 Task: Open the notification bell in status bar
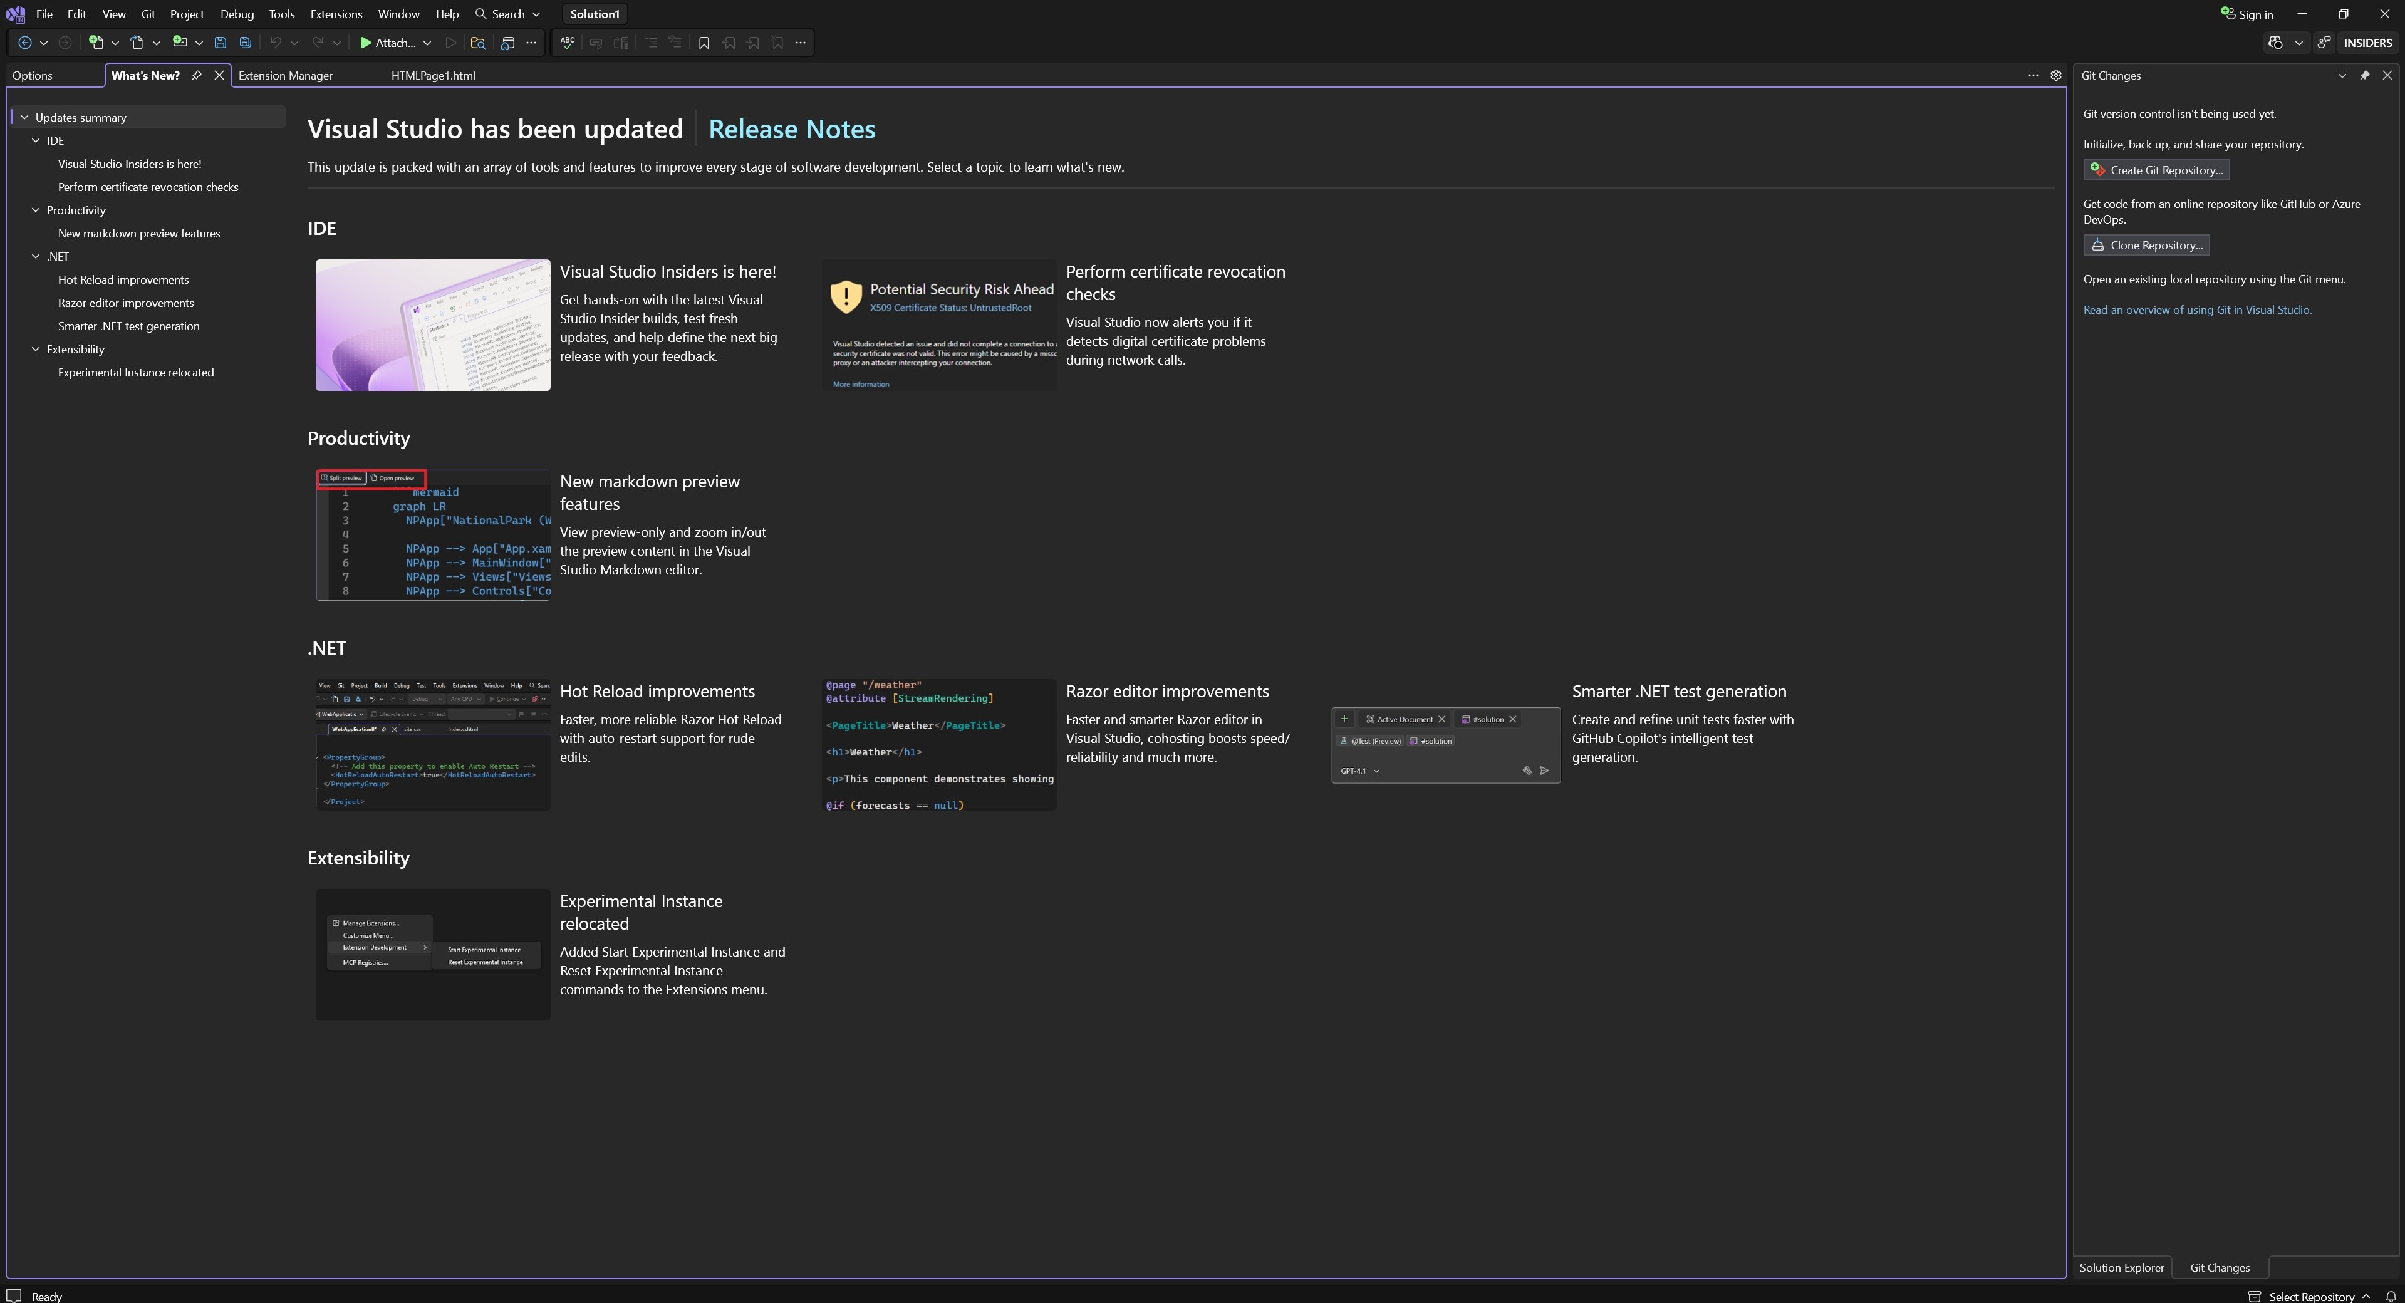pos(2393,1297)
